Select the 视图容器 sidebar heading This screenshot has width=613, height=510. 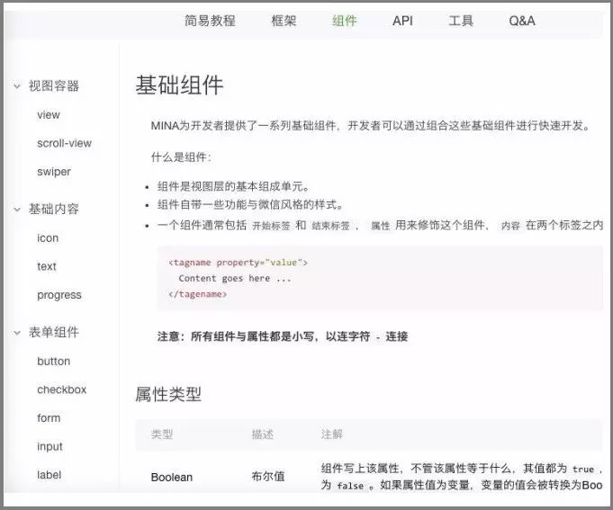(54, 86)
